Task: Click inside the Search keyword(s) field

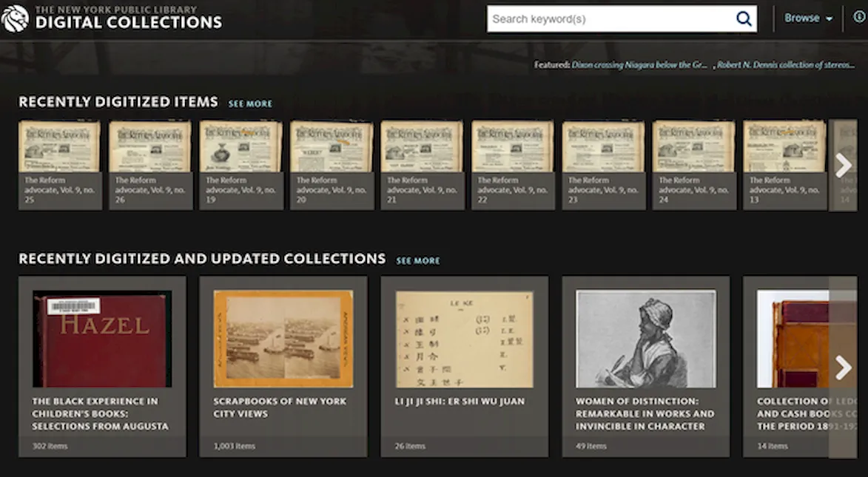Action: [610, 19]
